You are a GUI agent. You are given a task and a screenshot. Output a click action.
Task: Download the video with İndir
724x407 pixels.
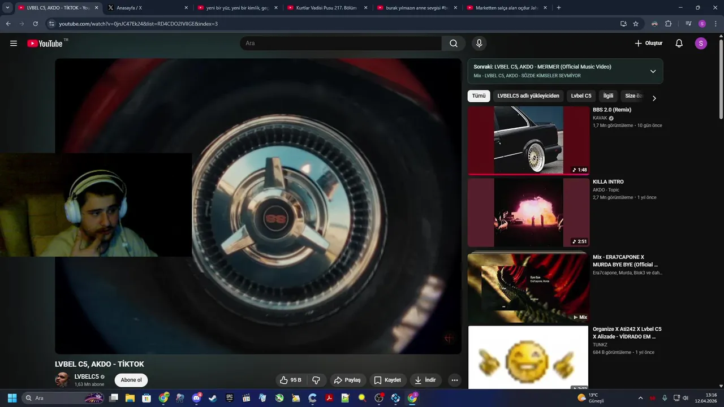pyautogui.click(x=425, y=380)
